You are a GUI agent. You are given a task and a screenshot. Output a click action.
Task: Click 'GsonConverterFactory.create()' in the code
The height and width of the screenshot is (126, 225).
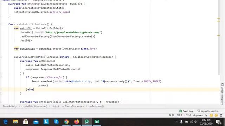pos(72,36)
